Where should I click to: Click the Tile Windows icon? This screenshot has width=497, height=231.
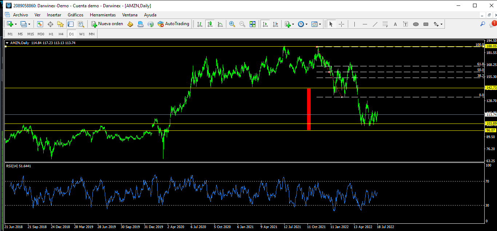pos(253,24)
